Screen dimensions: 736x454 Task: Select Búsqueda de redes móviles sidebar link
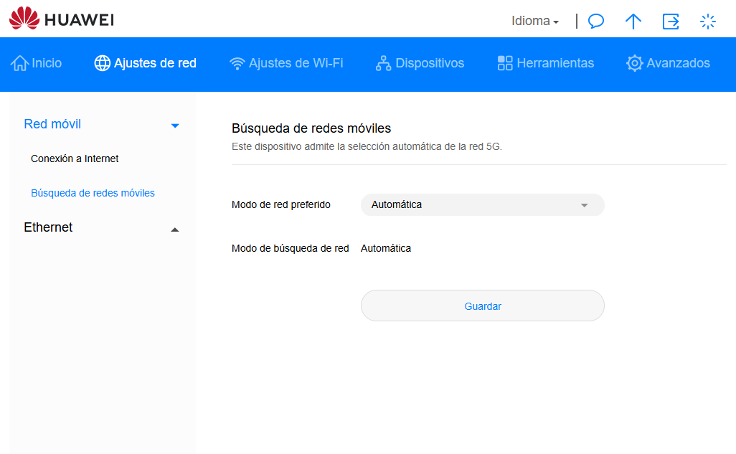93,193
